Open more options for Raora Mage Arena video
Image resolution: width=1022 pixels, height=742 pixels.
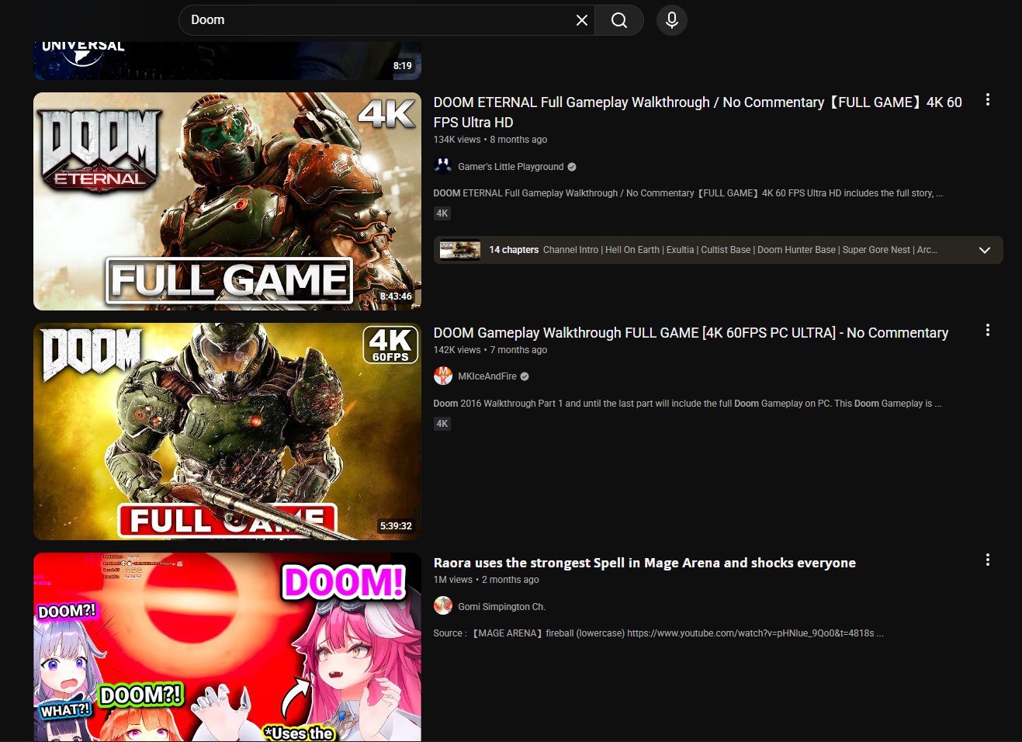tap(988, 560)
